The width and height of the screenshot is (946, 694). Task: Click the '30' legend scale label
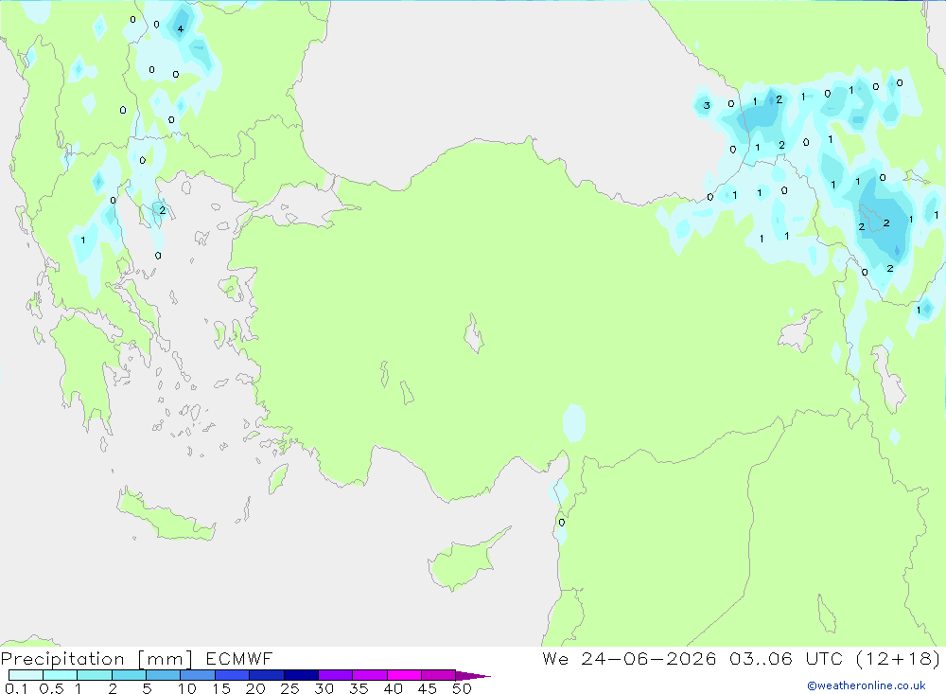(x=324, y=688)
